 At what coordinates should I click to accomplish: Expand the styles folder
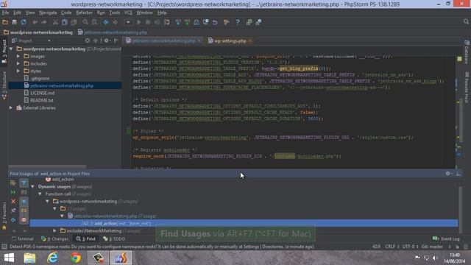pyautogui.click(x=18, y=71)
